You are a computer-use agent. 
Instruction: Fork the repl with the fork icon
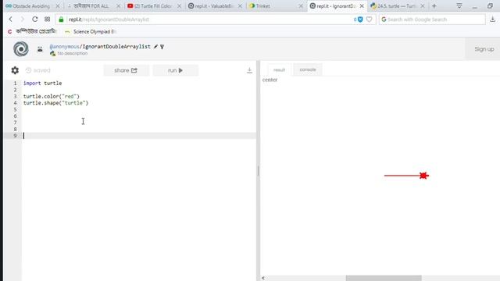(x=162, y=47)
